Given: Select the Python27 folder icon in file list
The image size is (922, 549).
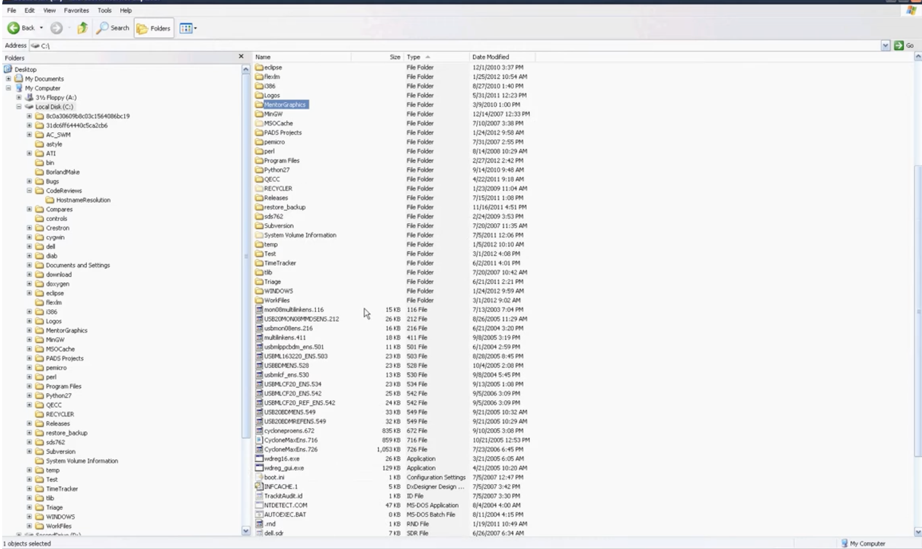Looking at the screenshot, I should [x=259, y=170].
